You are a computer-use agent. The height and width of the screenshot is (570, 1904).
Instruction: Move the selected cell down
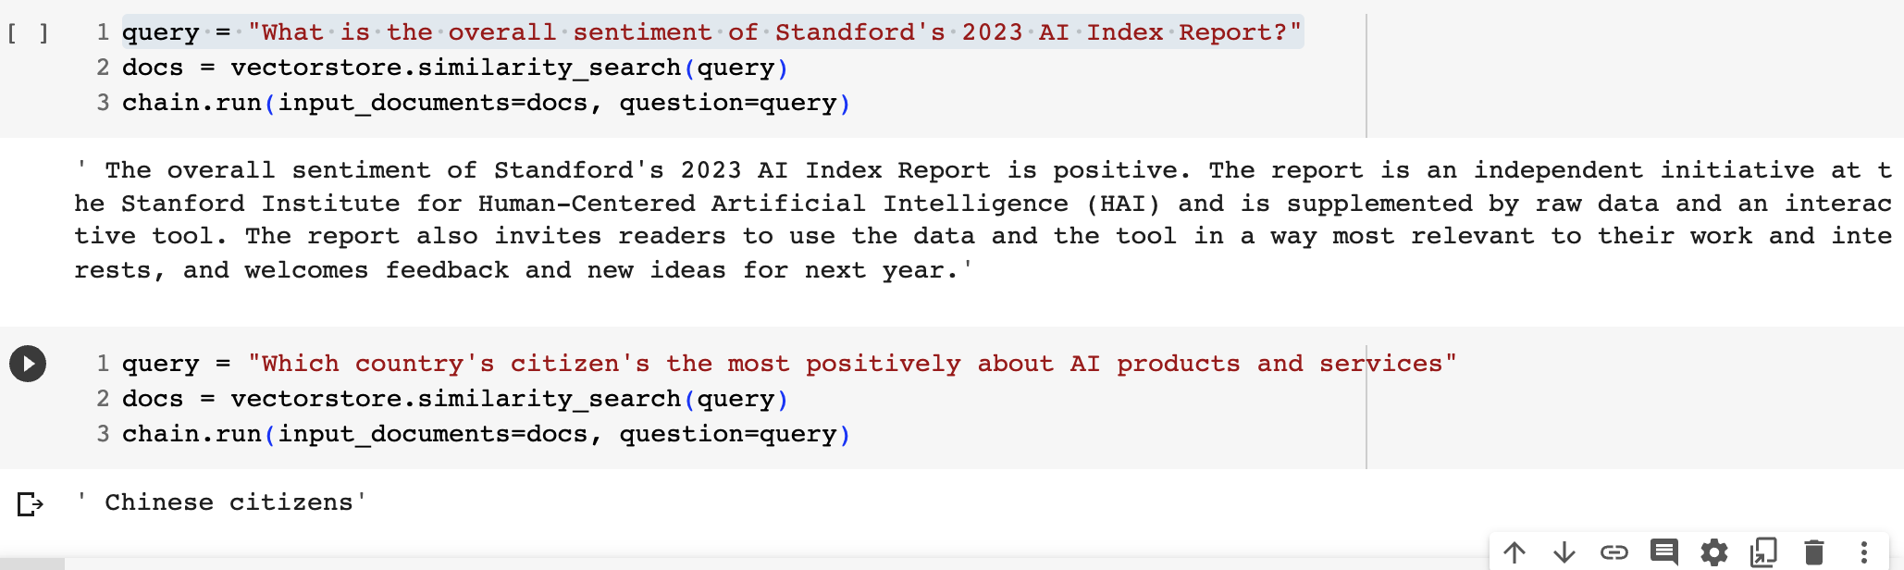point(1564,552)
